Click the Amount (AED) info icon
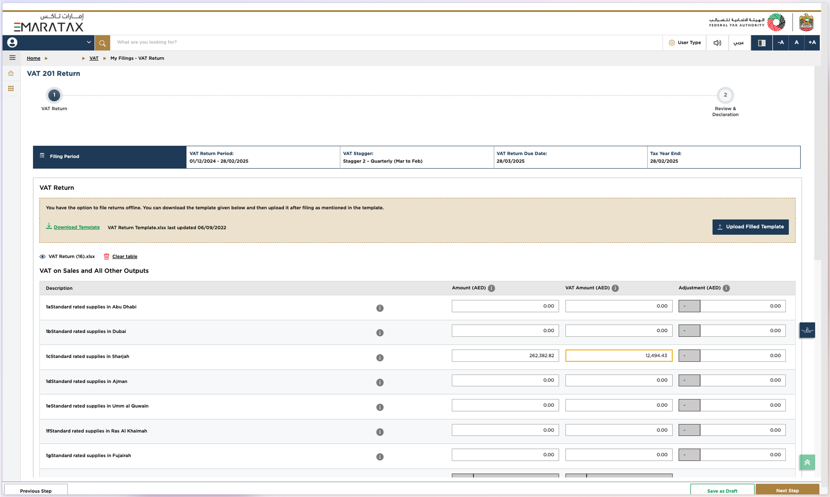This screenshot has height=497, width=830. pyautogui.click(x=491, y=288)
